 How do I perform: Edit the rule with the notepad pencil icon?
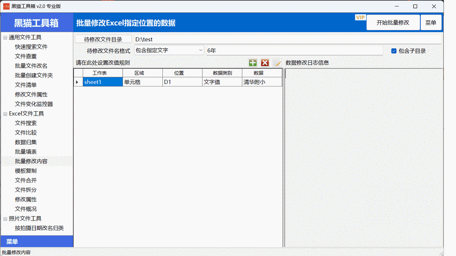(277, 63)
